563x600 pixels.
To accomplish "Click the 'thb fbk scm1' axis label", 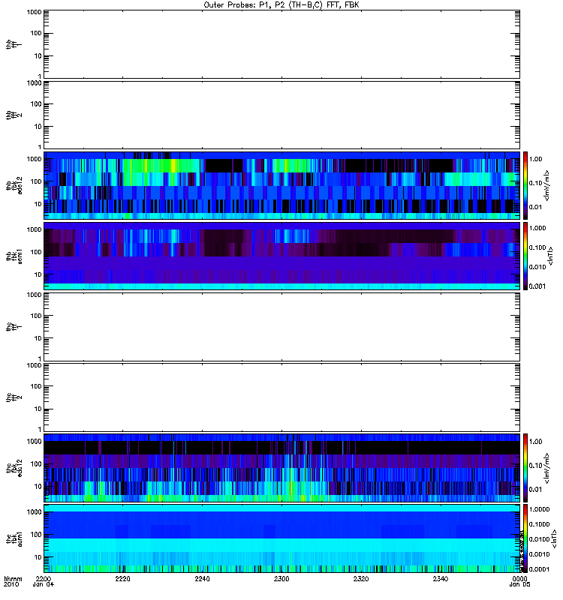I will tap(14, 256).
